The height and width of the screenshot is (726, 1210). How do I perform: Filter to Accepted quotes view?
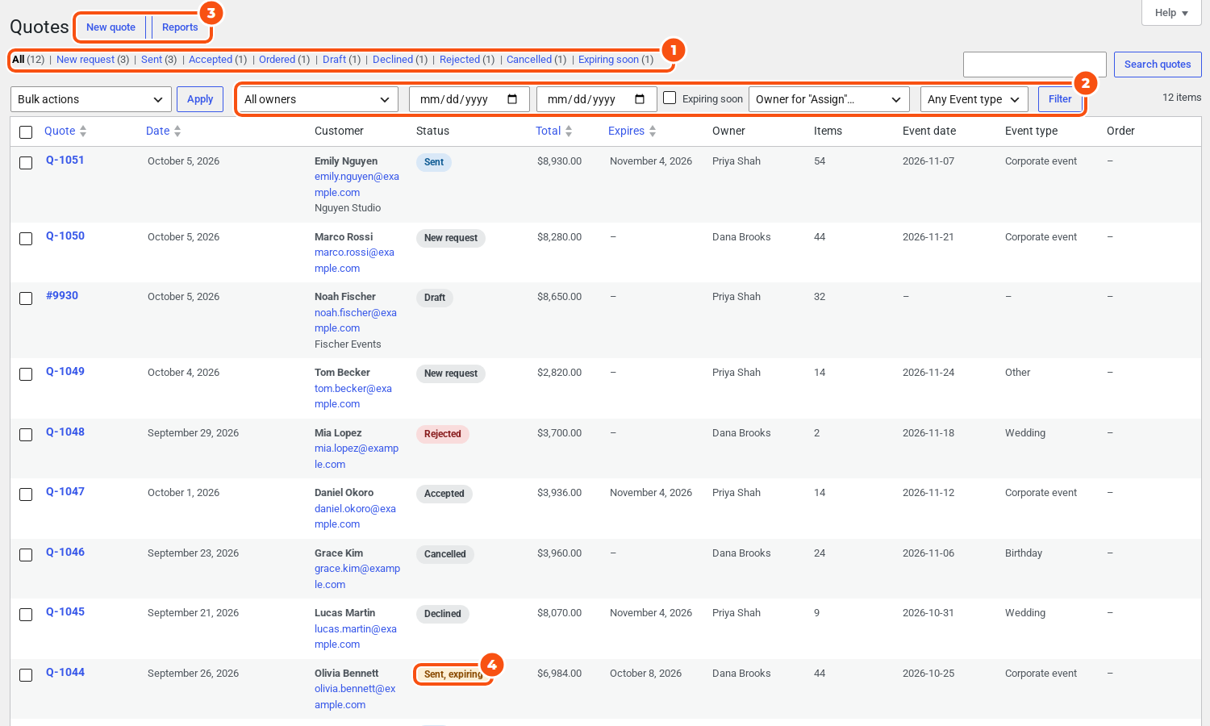[x=211, y=60]
